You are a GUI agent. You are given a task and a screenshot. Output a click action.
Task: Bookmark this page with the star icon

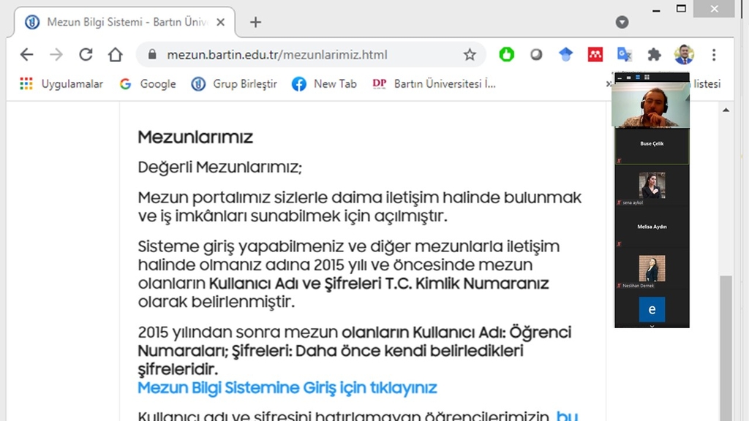click(470, 54)
